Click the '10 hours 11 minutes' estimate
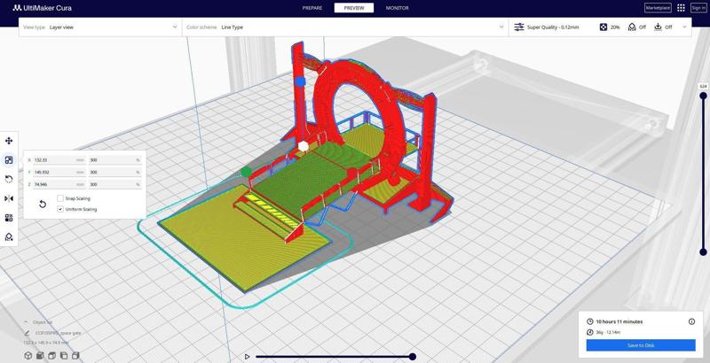This screenshot has width=710, height=363. 619,321
